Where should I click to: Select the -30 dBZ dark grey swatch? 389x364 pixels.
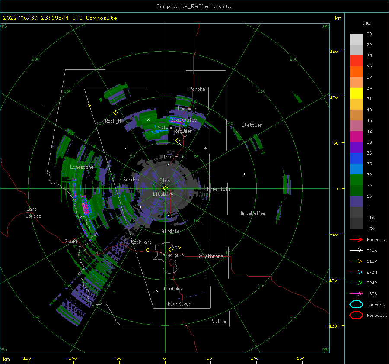tap(356, 223)
